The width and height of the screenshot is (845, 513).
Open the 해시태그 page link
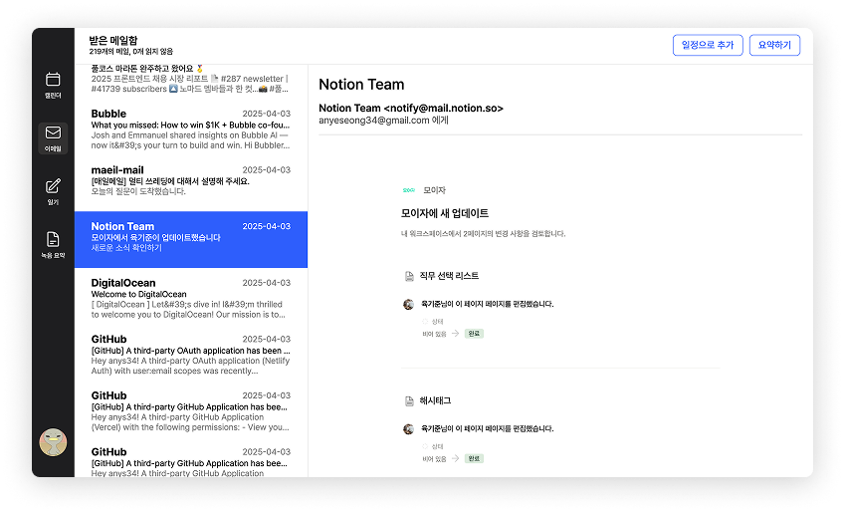[x=435, y=400]
